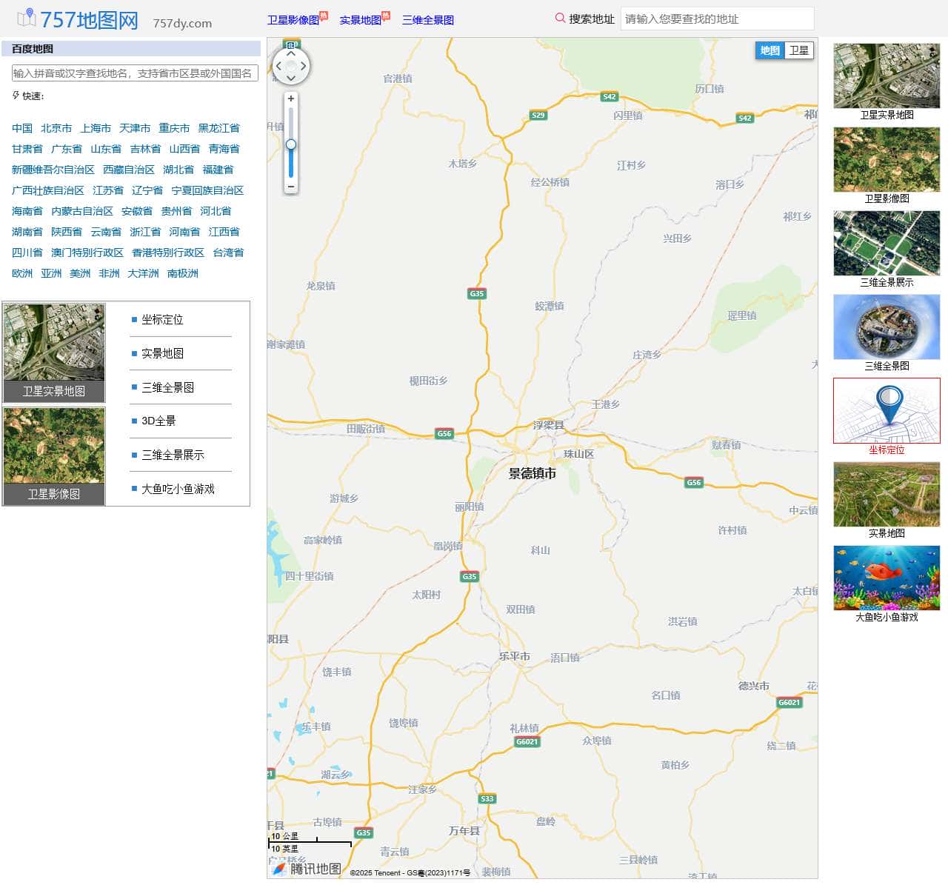Pan the map right with east arrow

[x=303, y=66]
